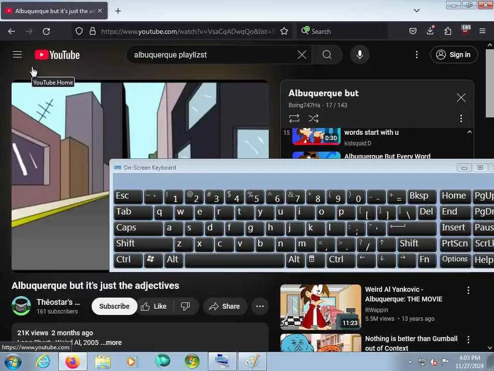
Task: Like the video with the thumbs up
Action: pos(154,306)
